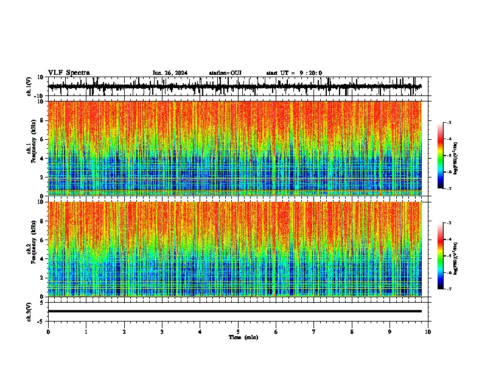
Task: Click the "-7" label on ch.1 color scale
Action: [x=449, y=188]
